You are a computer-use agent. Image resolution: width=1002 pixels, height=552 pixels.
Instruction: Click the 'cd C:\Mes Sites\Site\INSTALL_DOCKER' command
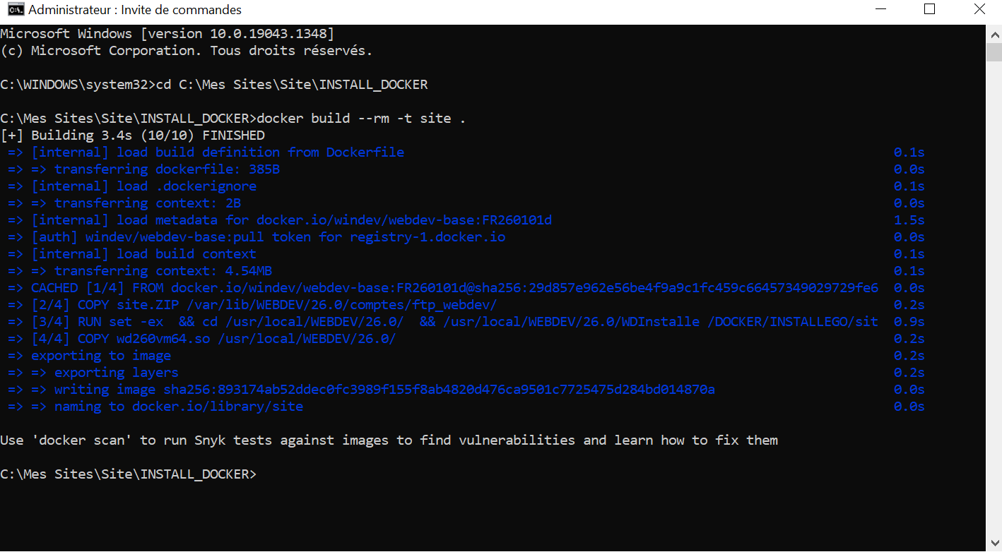[x=291, y=85]
